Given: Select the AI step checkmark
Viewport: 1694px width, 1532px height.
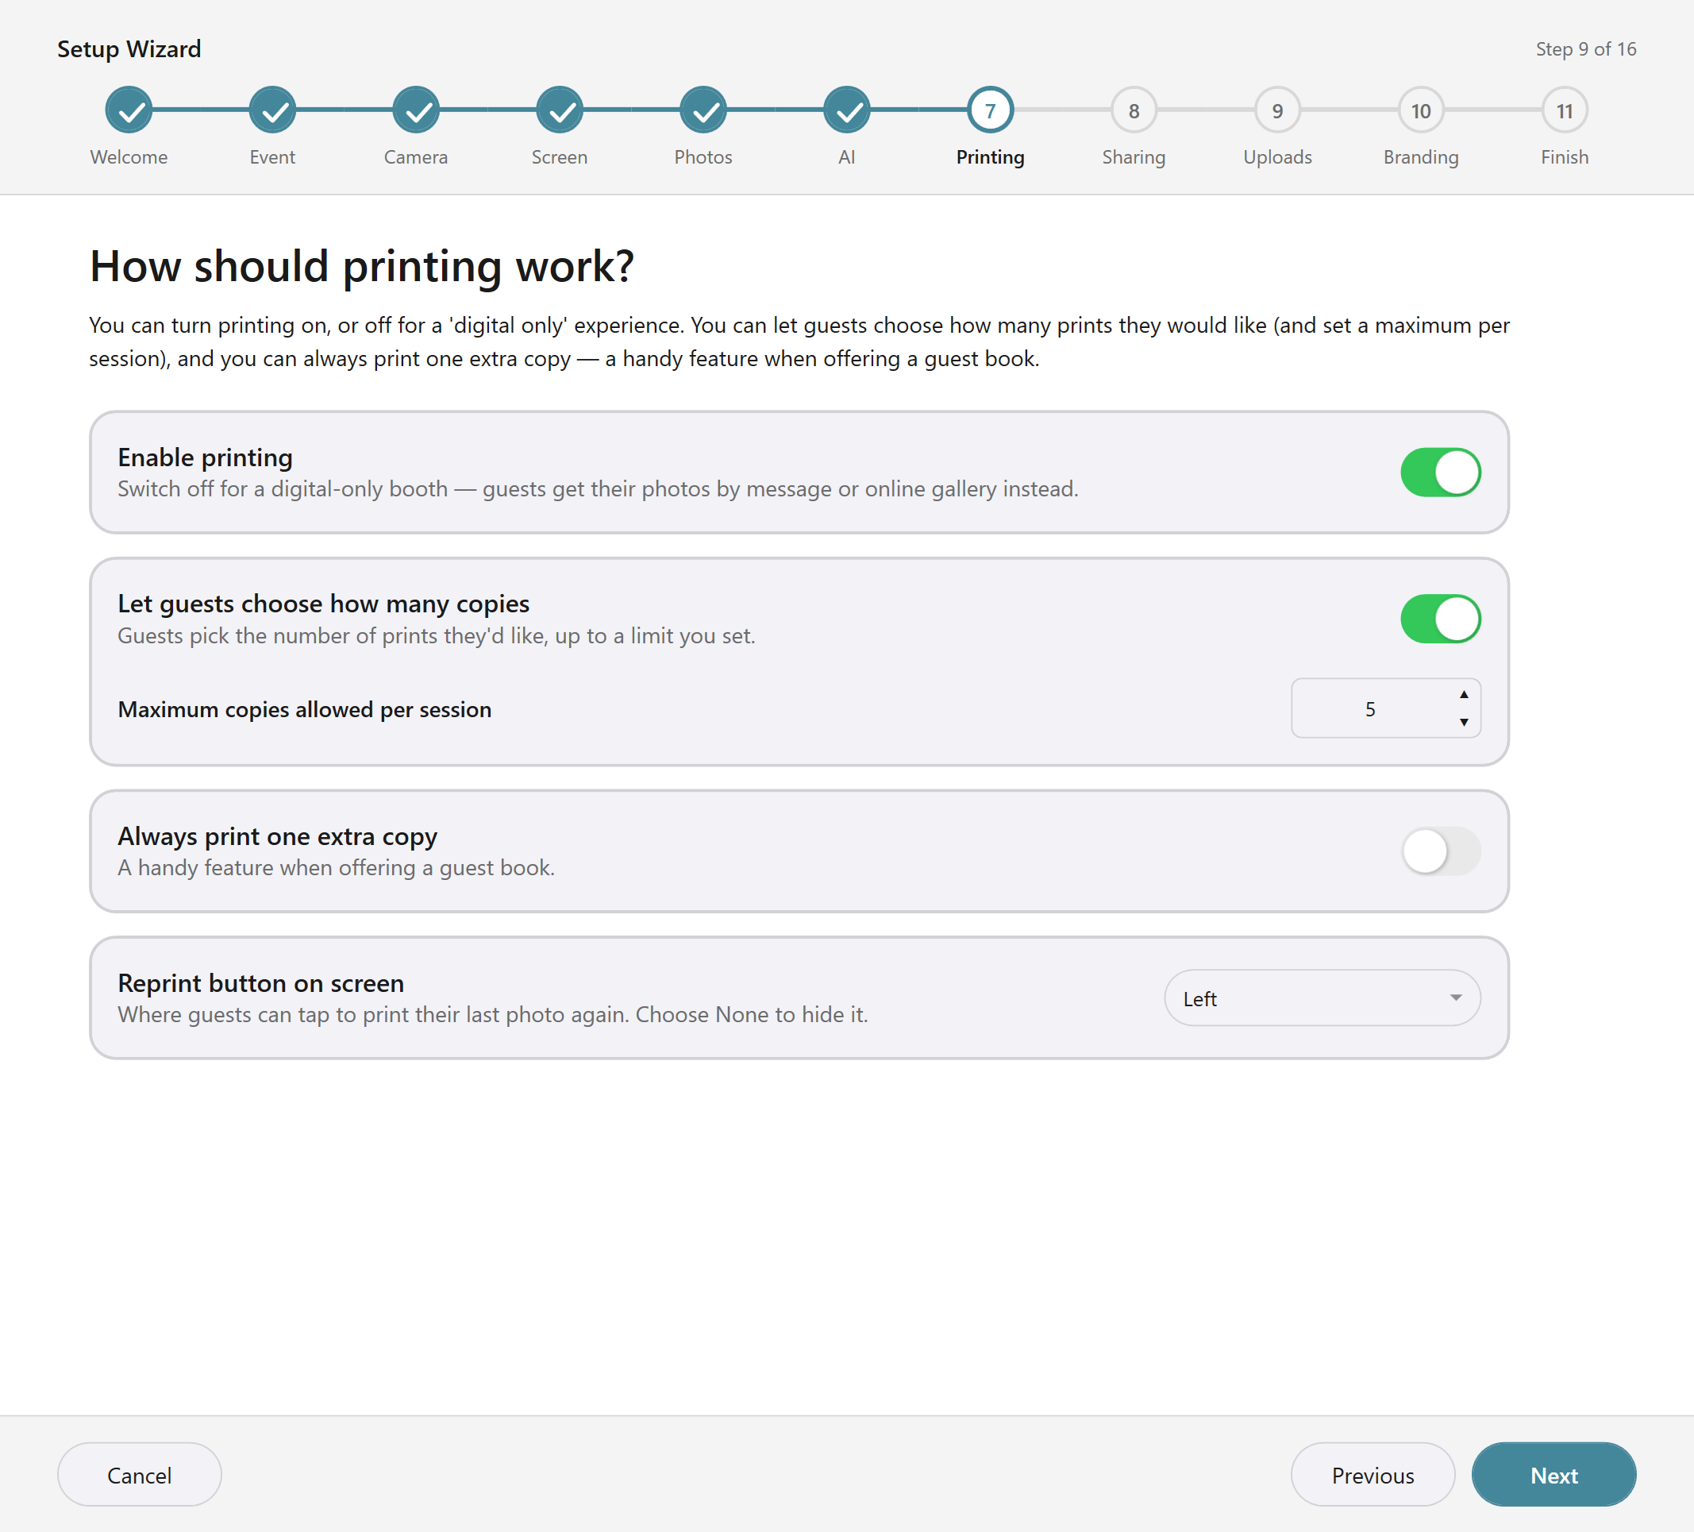Looking at the screenshot, I should click(x=847, y=110).
